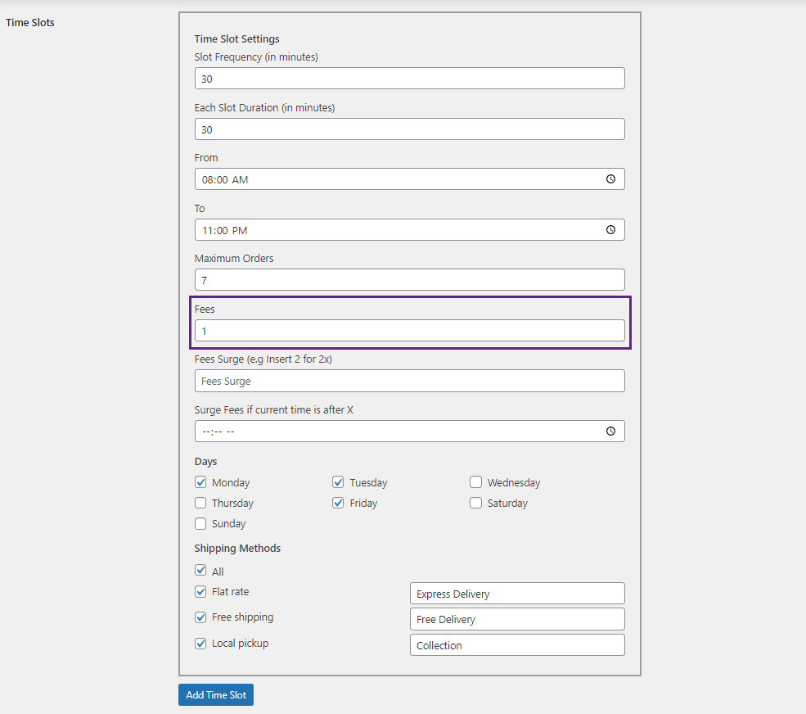Enable the Thursday checkbox

pos(200,503)
